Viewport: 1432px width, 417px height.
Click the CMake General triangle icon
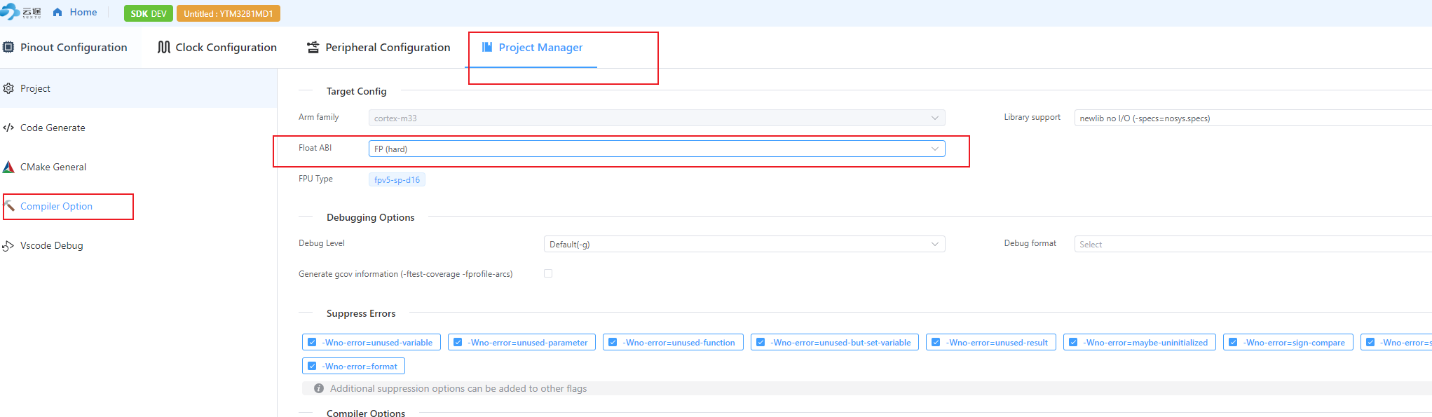point(8,167)
